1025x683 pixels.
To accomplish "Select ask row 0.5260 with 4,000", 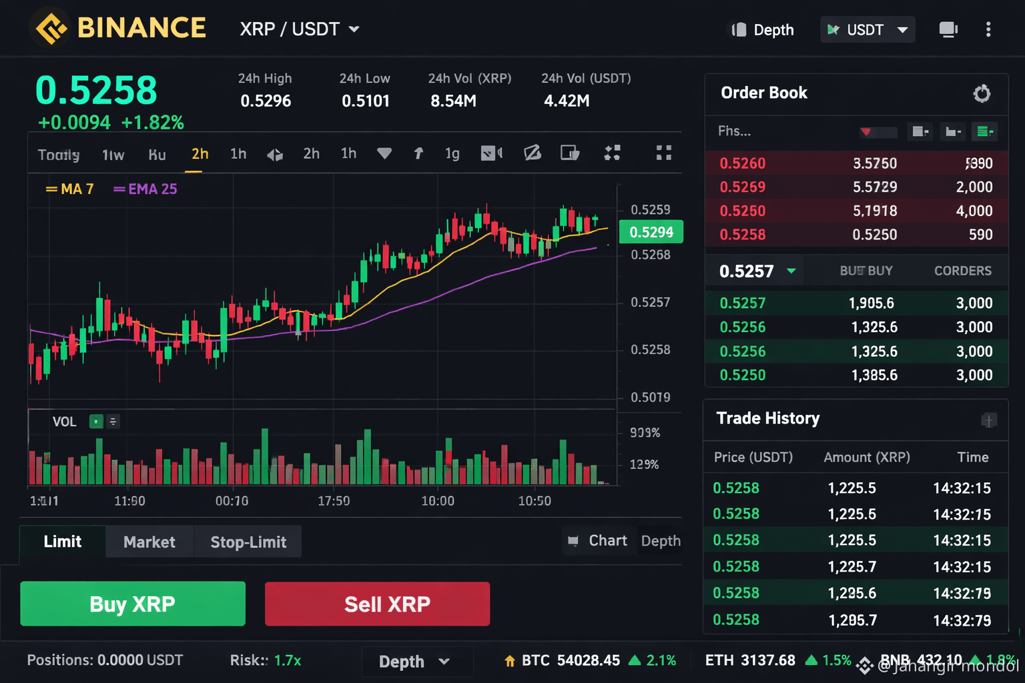I will click(856, 211).
